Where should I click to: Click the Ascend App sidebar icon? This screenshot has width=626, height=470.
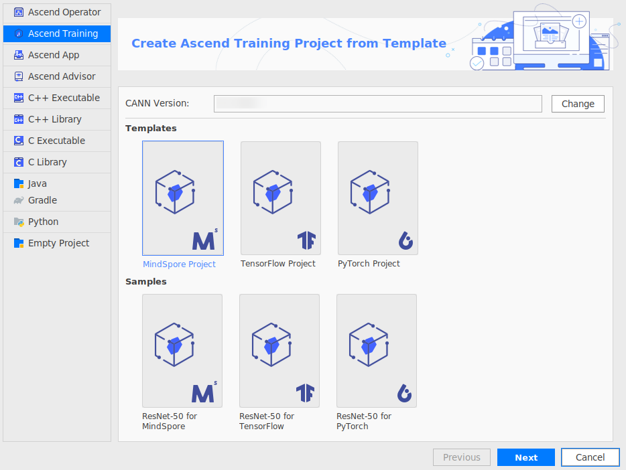point(18,55)
